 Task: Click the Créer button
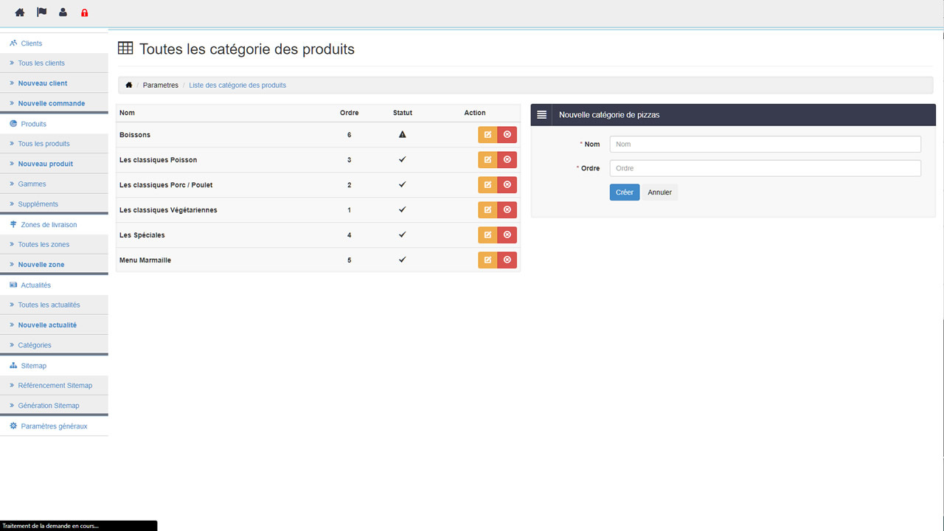[624, 192]
